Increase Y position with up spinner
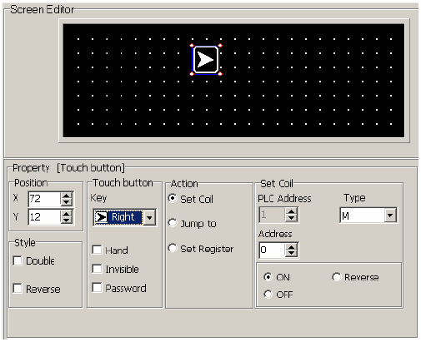The height and width of the screenshot is (342, 421). (x=67, y=214)
